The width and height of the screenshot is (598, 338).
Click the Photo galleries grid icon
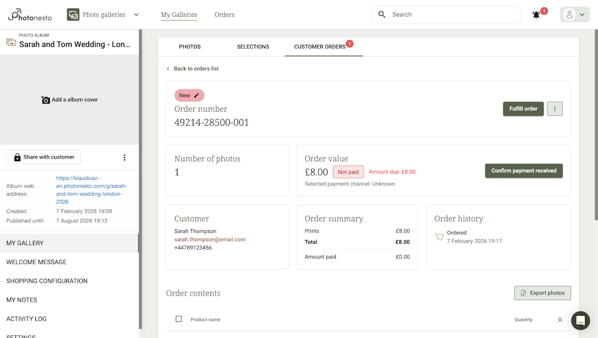pos(73,14)
